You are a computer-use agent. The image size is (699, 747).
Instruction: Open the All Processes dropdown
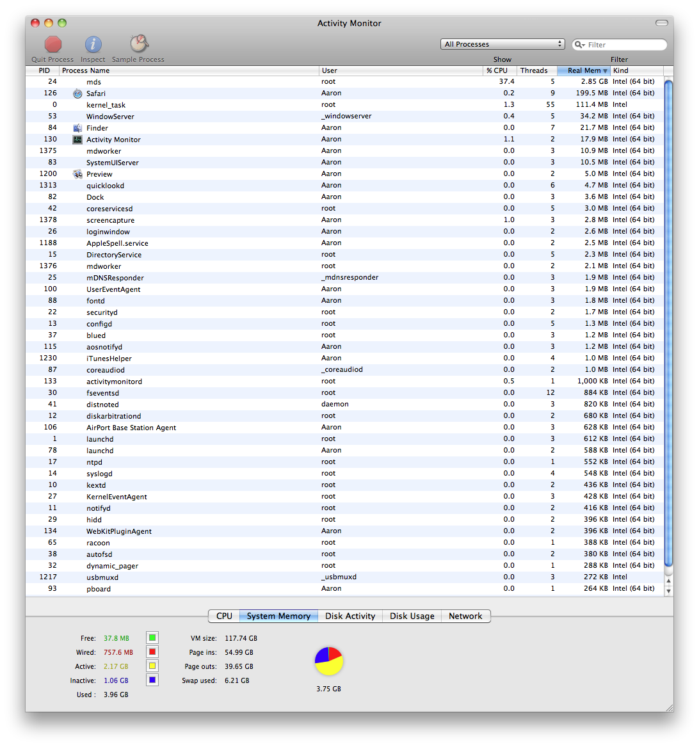[x=502, y=44]
